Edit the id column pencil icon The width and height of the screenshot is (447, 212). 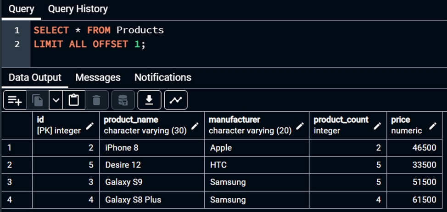90,125
